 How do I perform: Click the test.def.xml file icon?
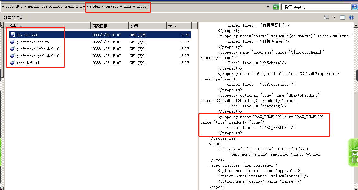tap(13, 63)
